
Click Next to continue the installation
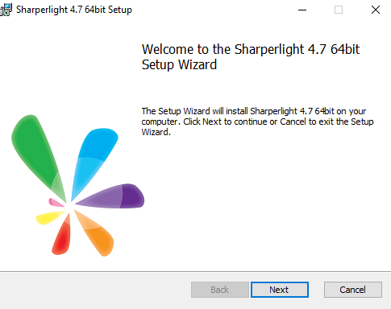(280, 290)
